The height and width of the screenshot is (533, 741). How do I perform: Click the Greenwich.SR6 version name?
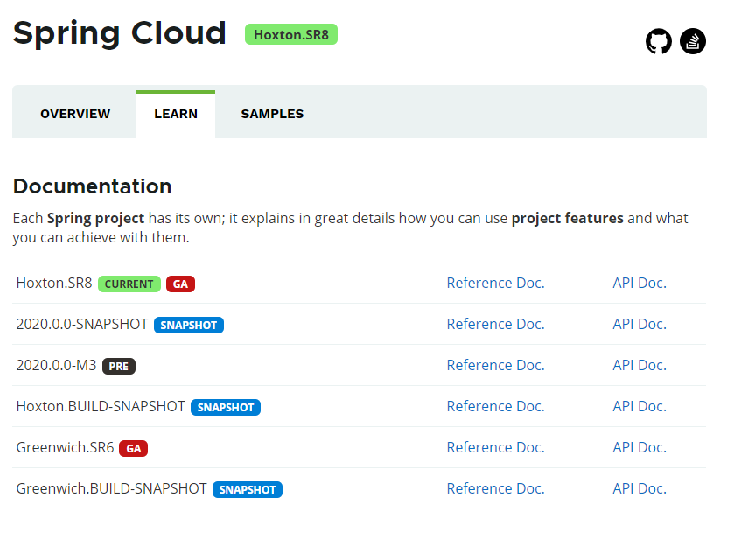(x=65, y=447)
